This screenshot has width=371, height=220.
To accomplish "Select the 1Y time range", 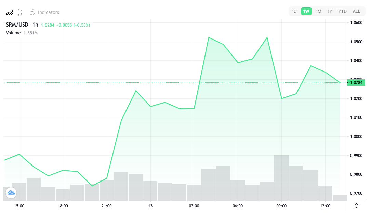I will [x=330, y=11].
